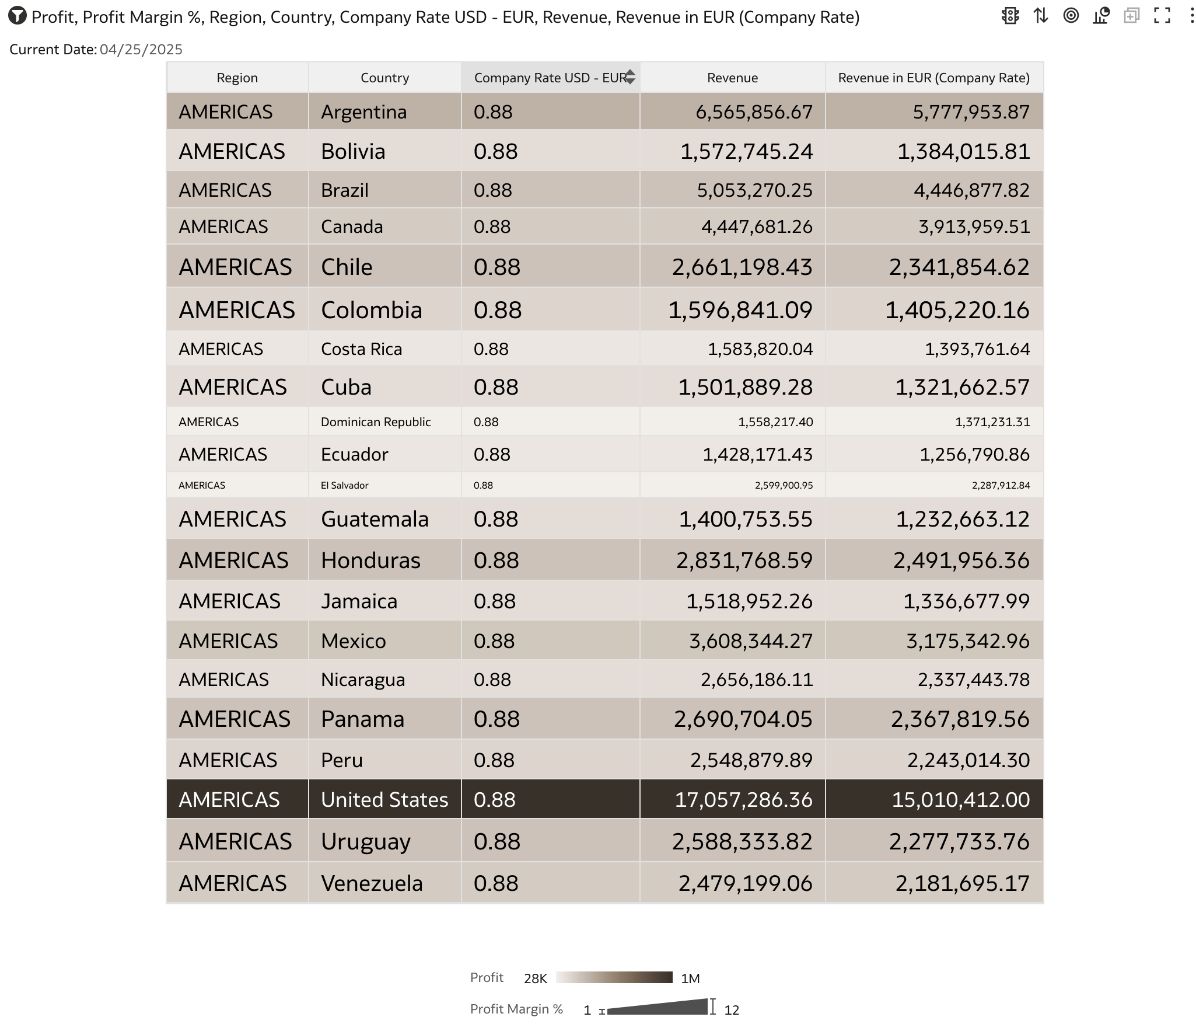
Task: Maximize visualization with fullscreen icon
Action: point(1162,16)
